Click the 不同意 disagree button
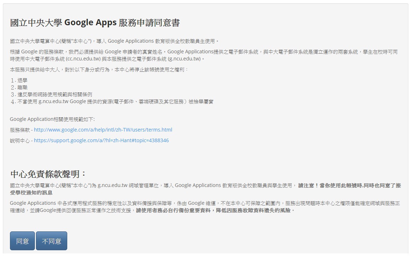412x257 pixels. tap(52, 241)
